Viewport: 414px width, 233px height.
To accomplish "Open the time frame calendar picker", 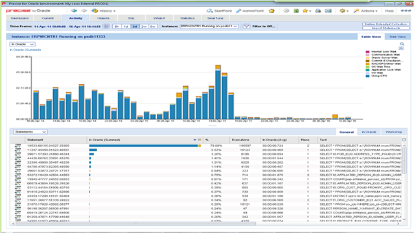I will click(106, 26).
